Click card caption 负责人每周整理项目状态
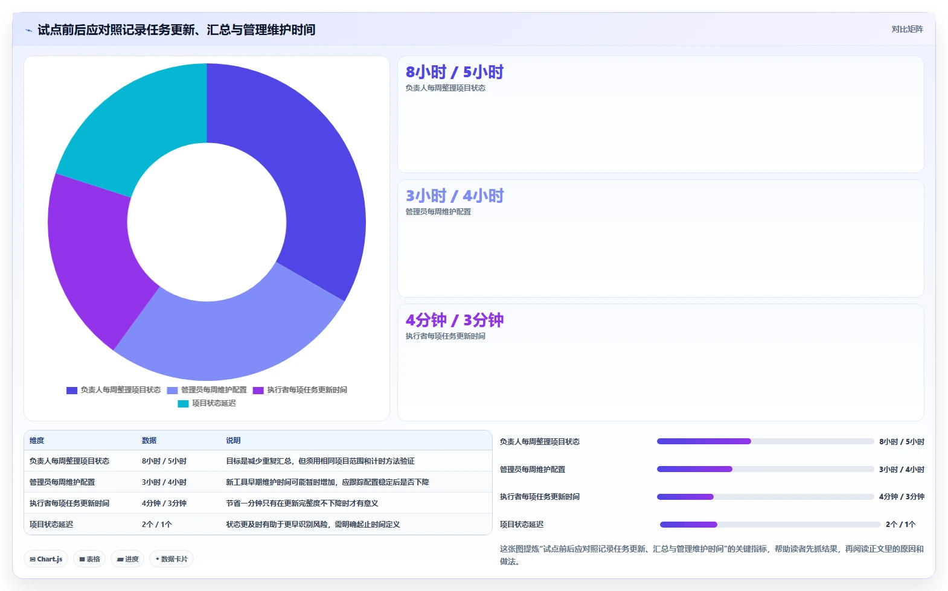Viewport: 948px width, 591px height. click(x=445, y=88)
